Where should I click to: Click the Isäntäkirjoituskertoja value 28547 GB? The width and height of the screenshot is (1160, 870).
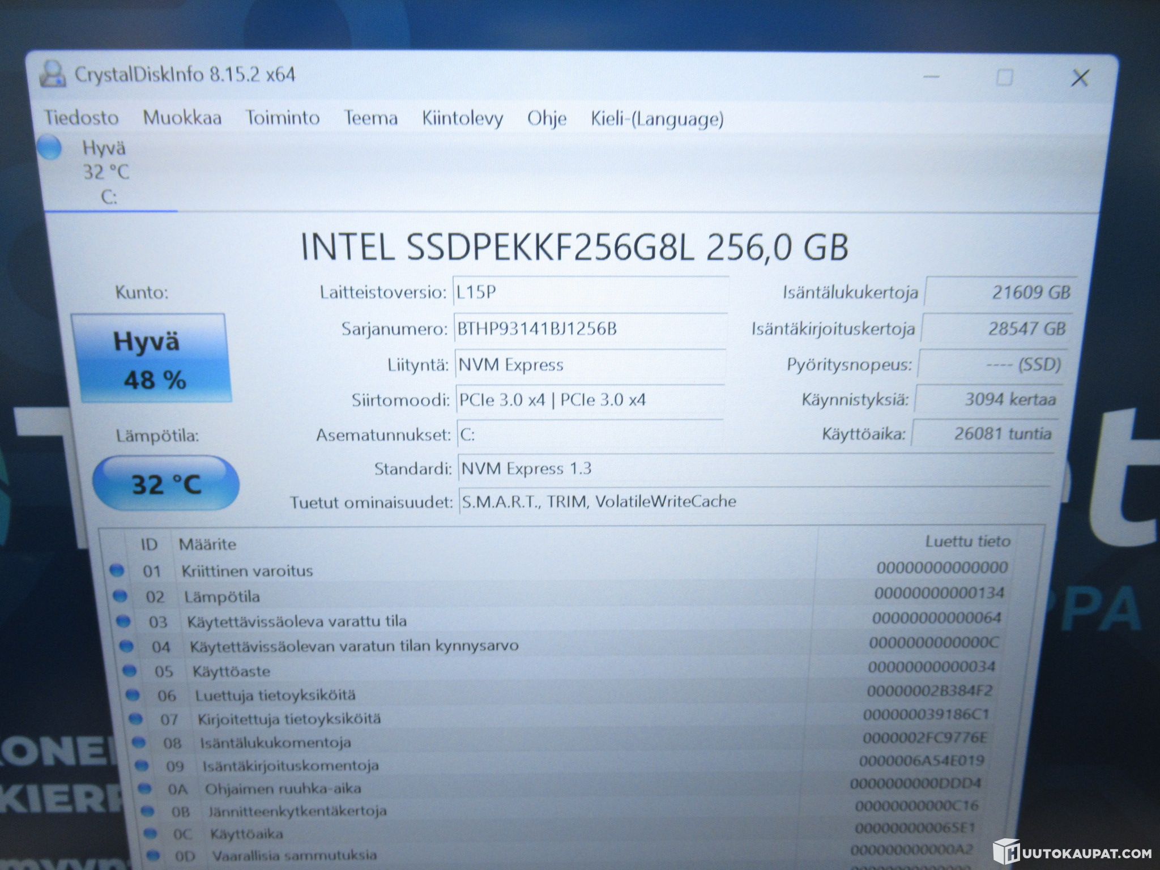click(997, 329)
